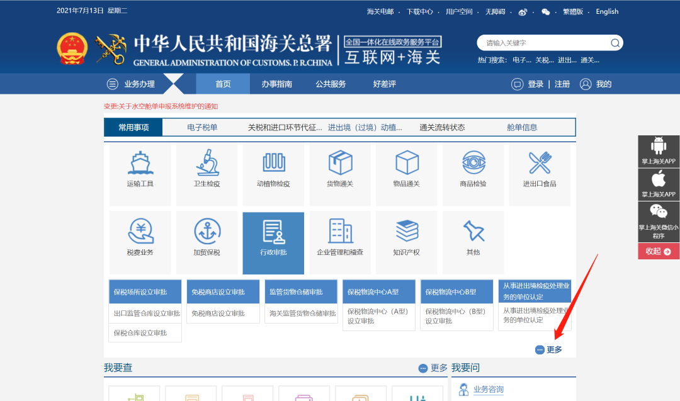
Task: Click hot search term 电子...
Action: [x=521, y=60]
